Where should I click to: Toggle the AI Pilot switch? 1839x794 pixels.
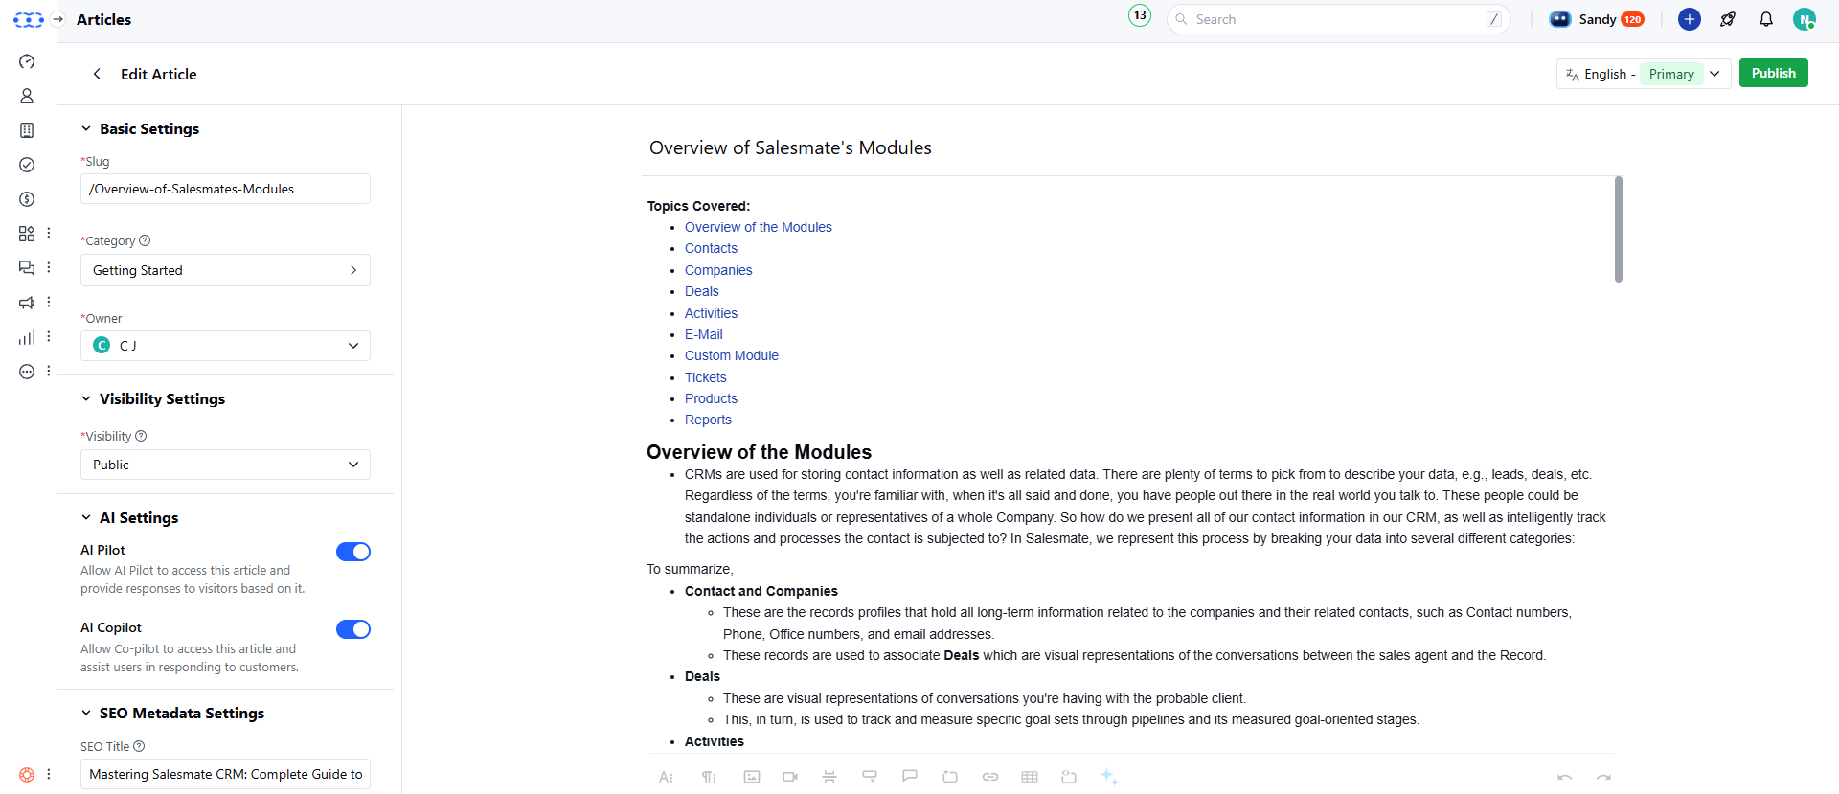353,552
